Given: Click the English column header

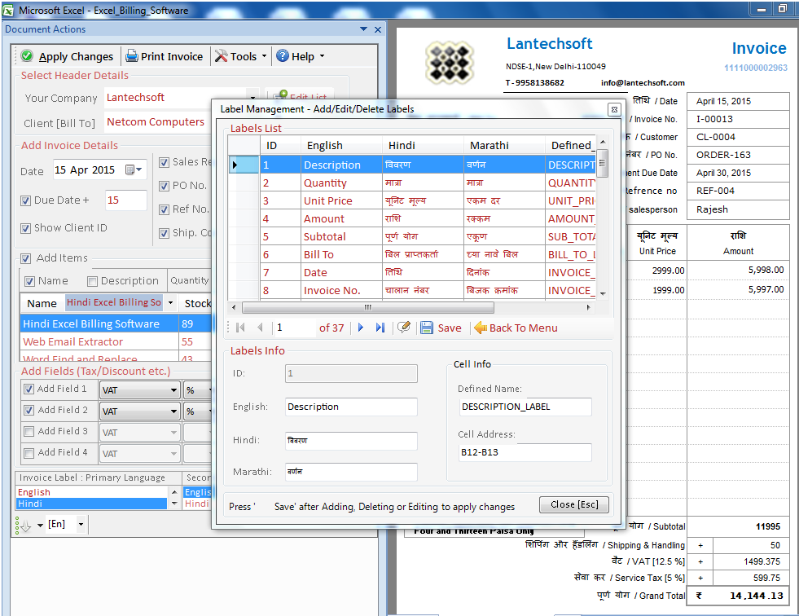Looking at the screenshot, I should click(341, 145).
